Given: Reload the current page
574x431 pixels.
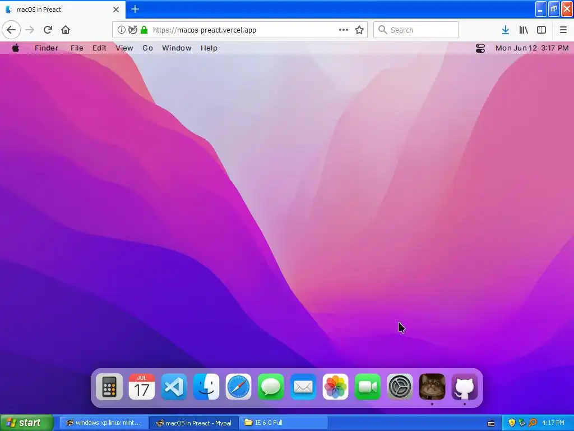Looking at the screenshot, I should 48,30.
